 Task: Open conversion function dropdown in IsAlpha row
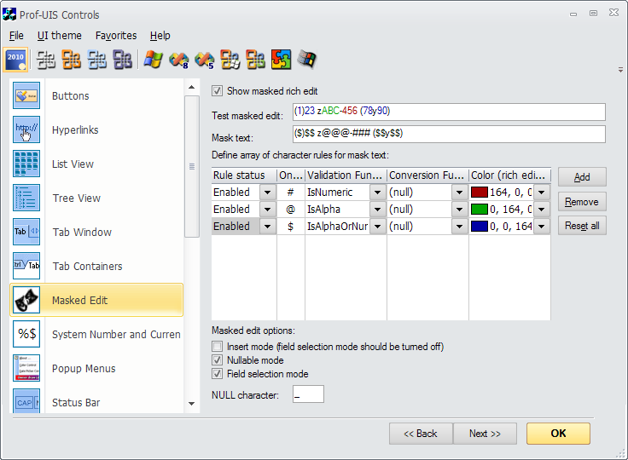pyautogui.click(x=459, y=210)
